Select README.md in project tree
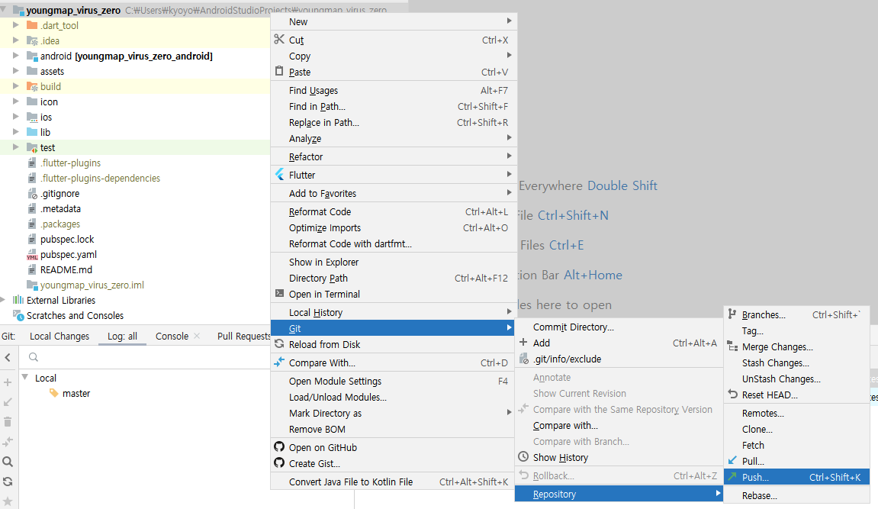The width and height of the screenshot is (878, 509). coord(66,270)
